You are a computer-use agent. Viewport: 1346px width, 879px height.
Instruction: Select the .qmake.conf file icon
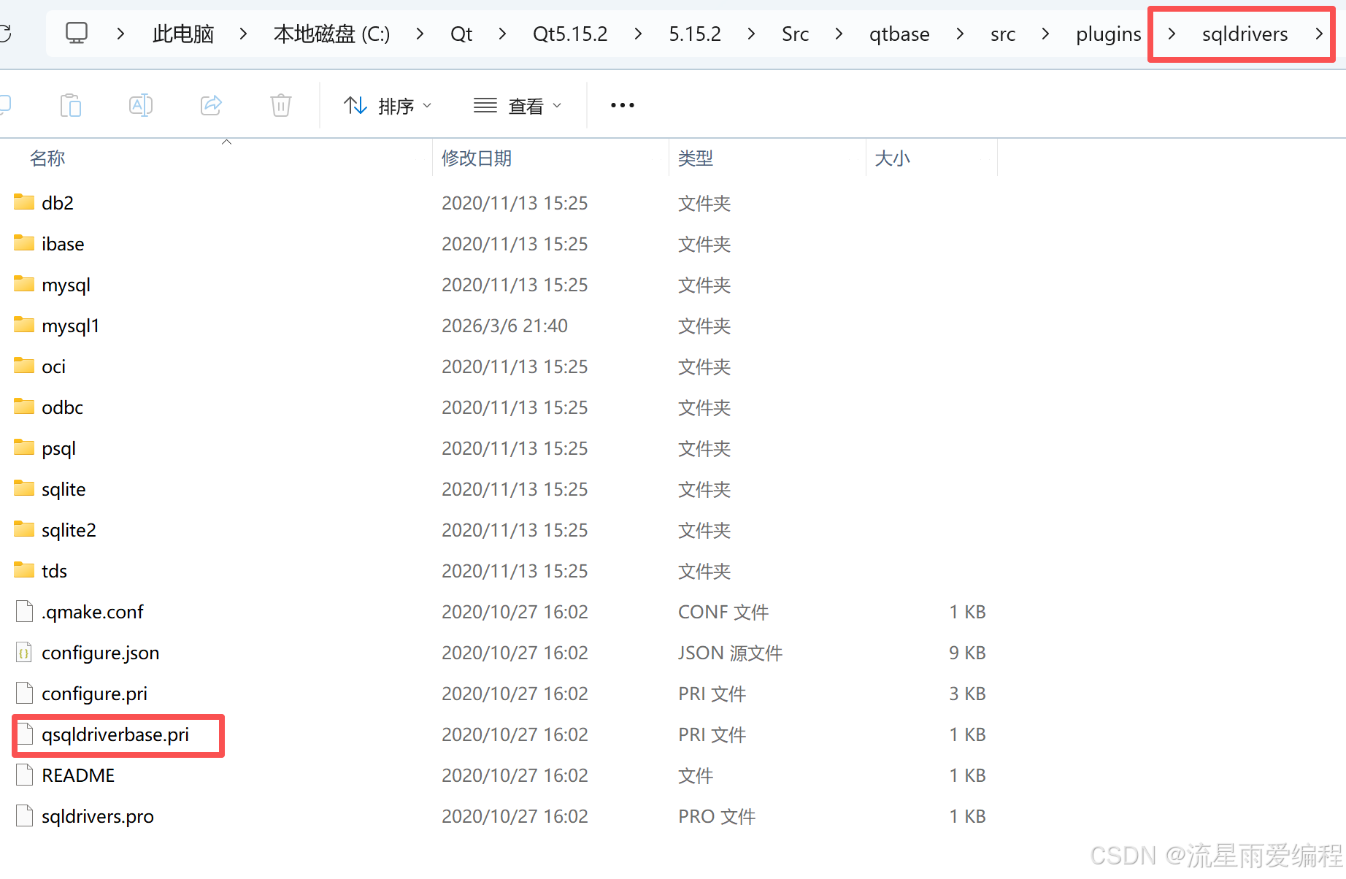pos(24,611)
